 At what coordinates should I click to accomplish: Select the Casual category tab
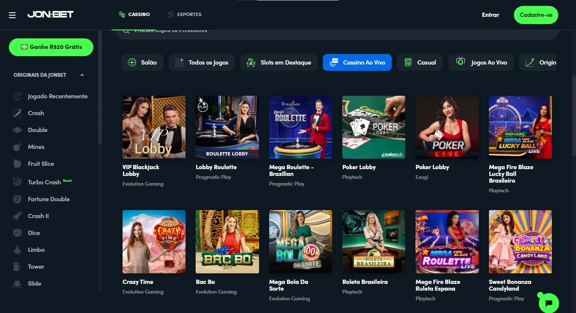click(x=420, y=62)
